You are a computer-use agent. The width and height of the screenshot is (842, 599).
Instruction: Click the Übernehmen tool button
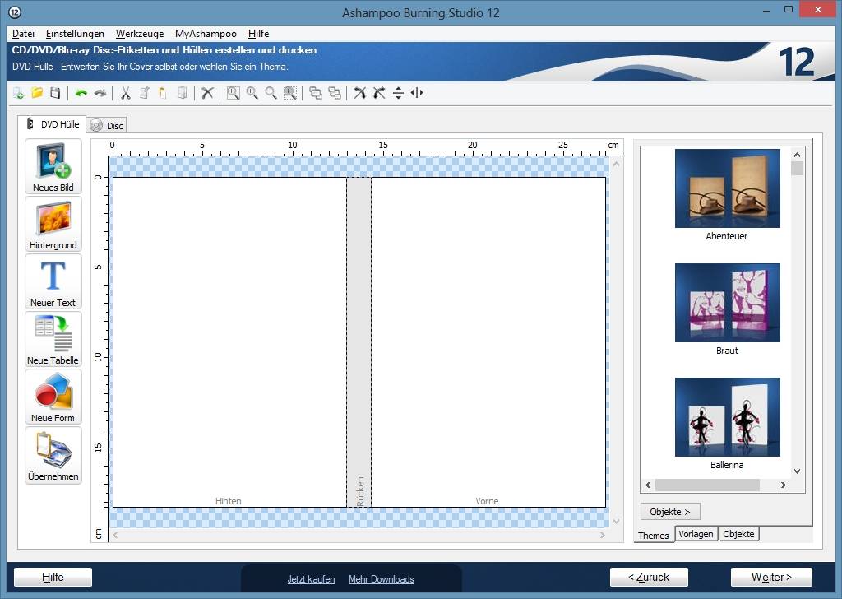point(53,455)
